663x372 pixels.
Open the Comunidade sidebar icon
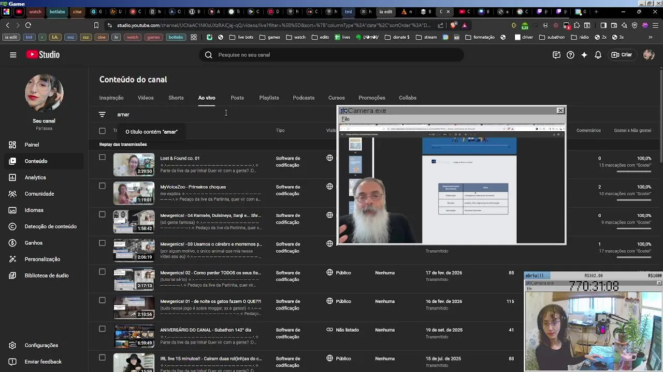point(12,194)
